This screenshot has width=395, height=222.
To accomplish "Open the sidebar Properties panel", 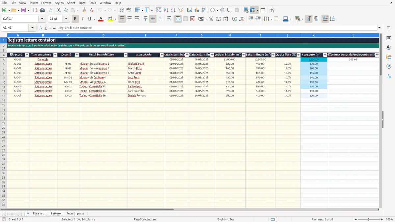I will click(389, 38).
